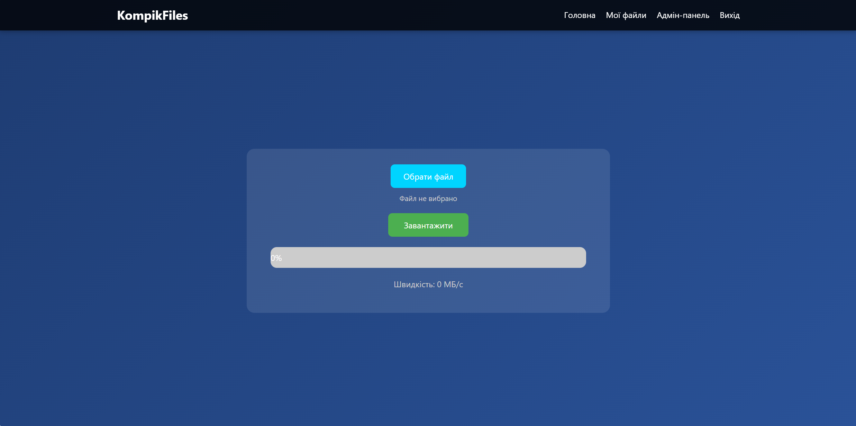Click the gray upload progress bar
The height and width of the screenshot is (426, 856).
428,257
